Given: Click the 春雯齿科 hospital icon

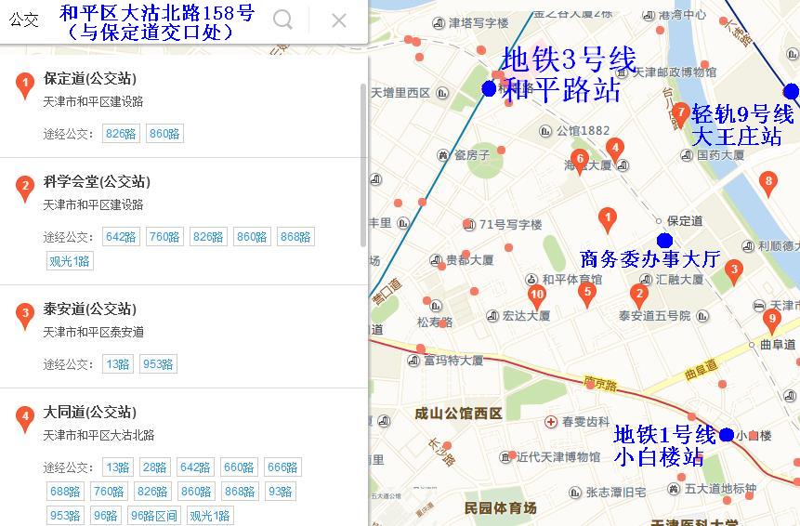Looking at the screenshot, I should click(551, 422).
